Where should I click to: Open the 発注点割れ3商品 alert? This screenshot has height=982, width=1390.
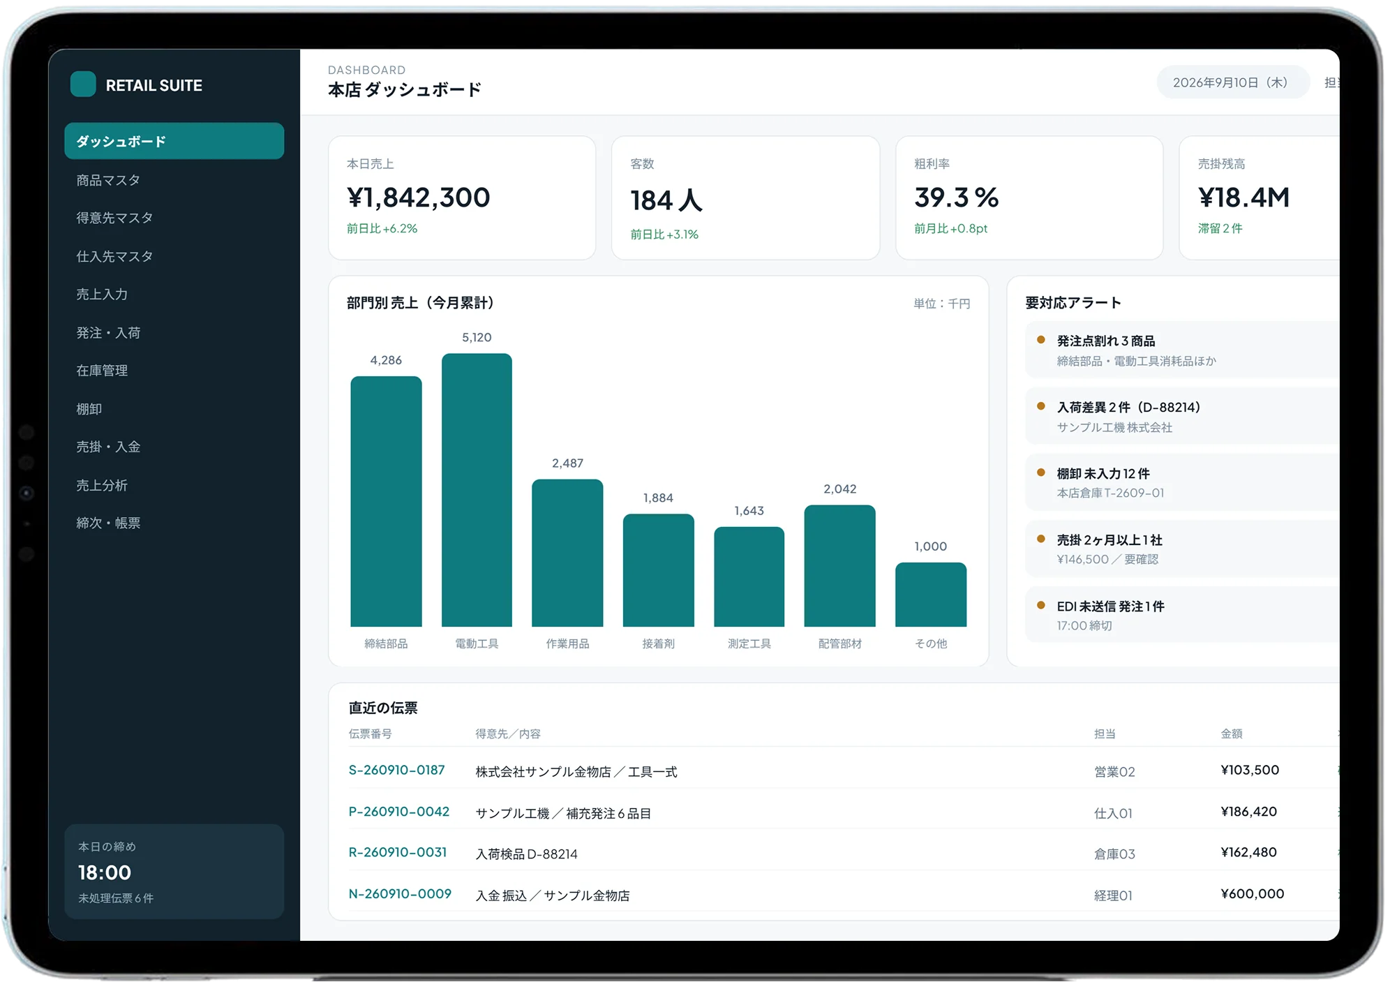tap(1182, 350)
